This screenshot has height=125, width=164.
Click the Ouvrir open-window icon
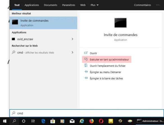coord(86,53)
